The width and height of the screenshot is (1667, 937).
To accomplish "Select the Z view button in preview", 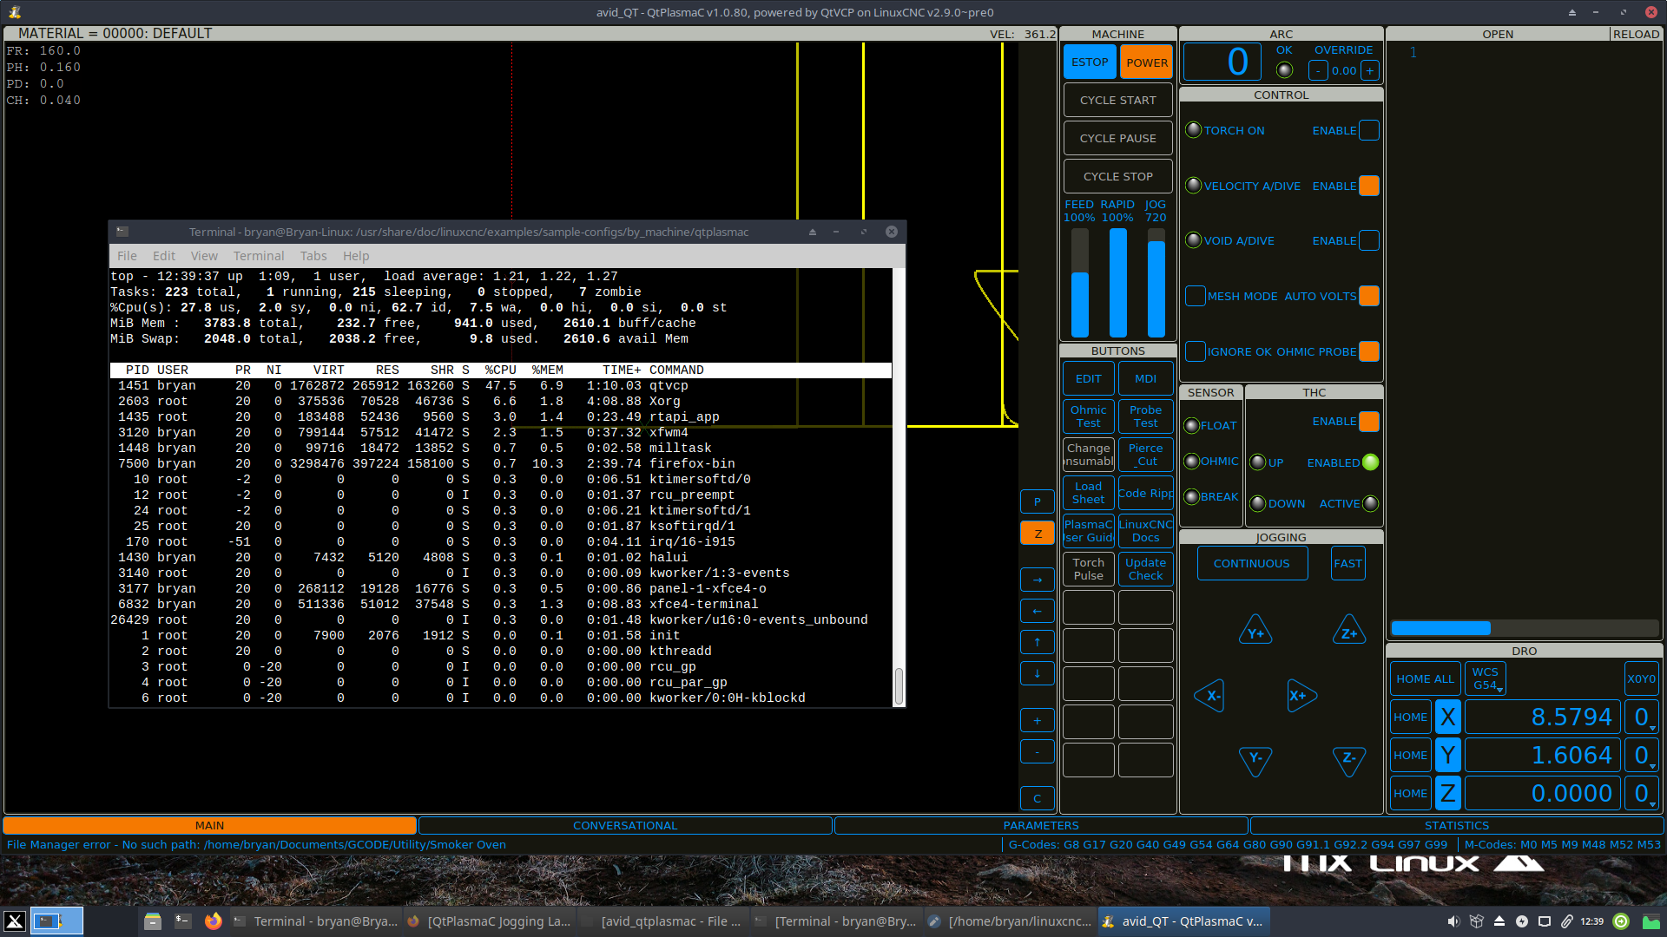I will (x=1037, y=534).
